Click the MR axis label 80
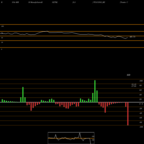Image resolution: width=144 pixels, height=144 pixels. pos(141,86)
